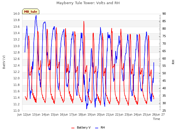Click the 'Jun 27' date label
The width and height of the screenshot is (177, 133).
tap(160, 114)
